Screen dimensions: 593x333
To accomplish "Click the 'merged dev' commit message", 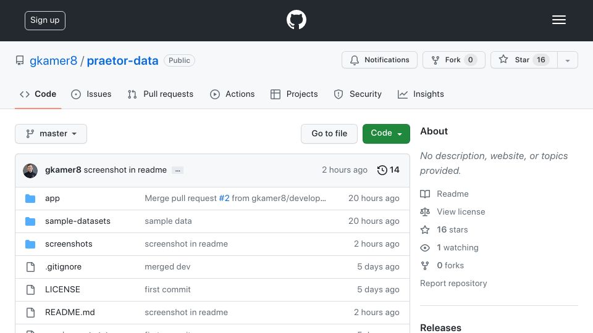I will [167, 266].
